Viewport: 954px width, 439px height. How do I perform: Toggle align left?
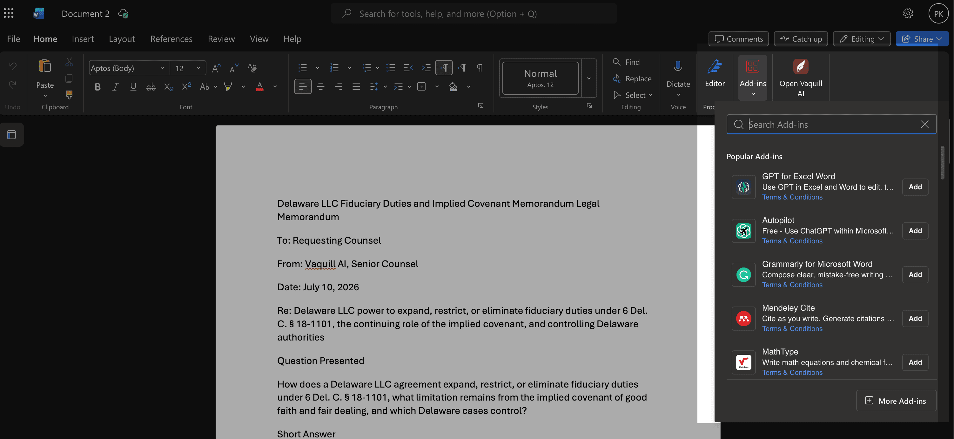pos(303,87)
